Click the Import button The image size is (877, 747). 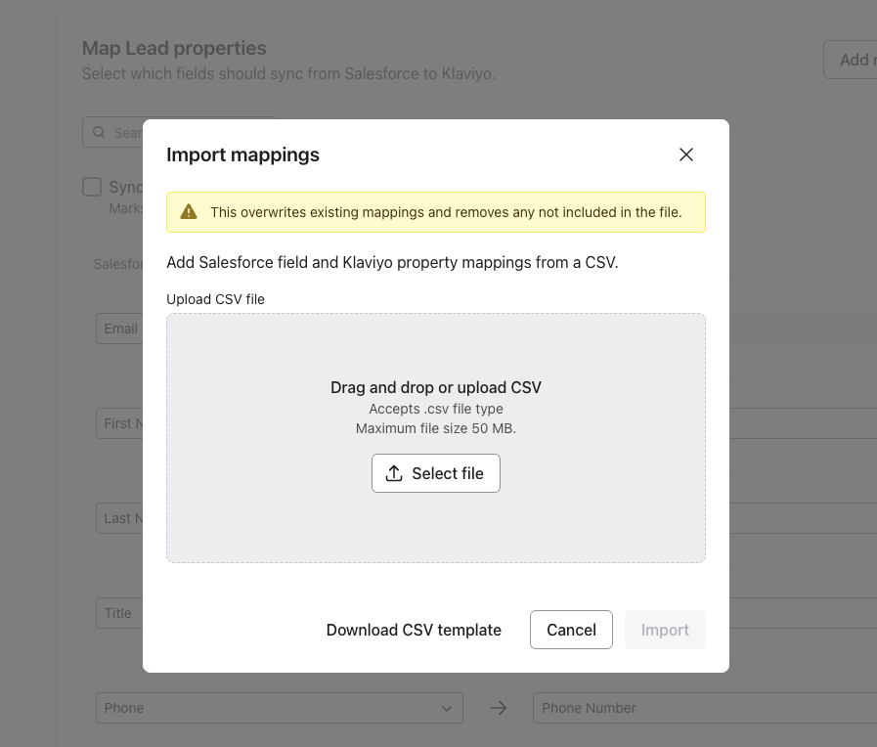click(665, 630)
